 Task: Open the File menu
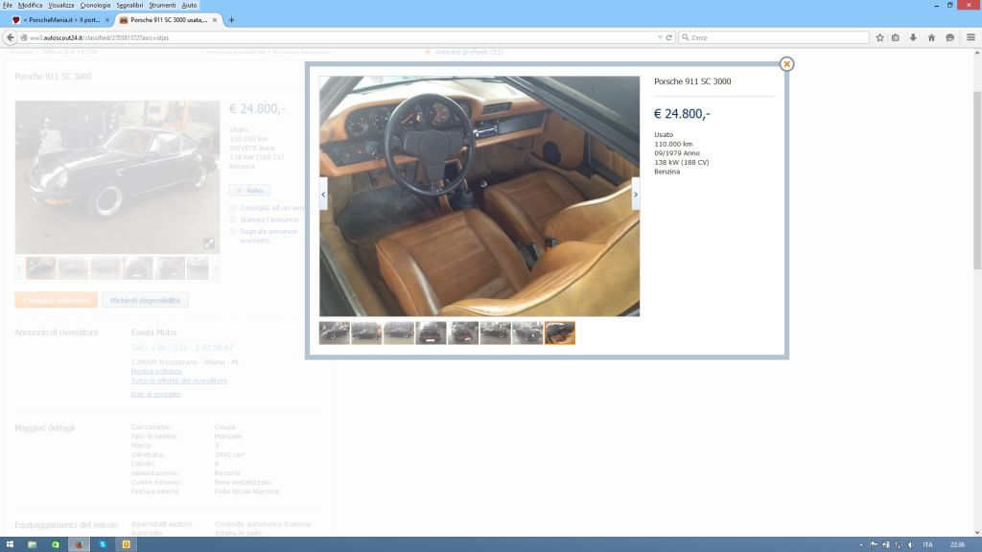click(8, 5)
